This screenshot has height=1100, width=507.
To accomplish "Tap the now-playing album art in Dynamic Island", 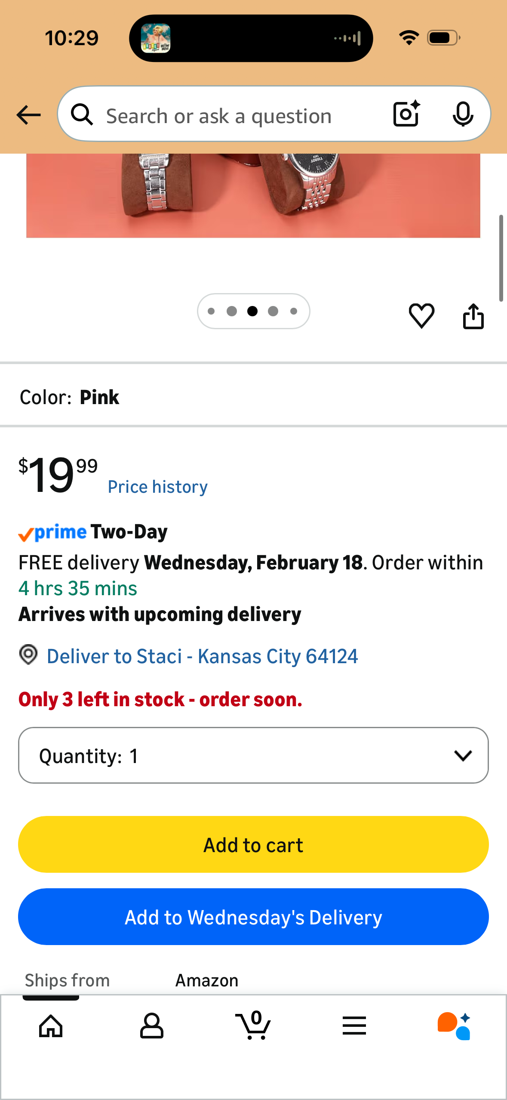I will click(156, 38).
